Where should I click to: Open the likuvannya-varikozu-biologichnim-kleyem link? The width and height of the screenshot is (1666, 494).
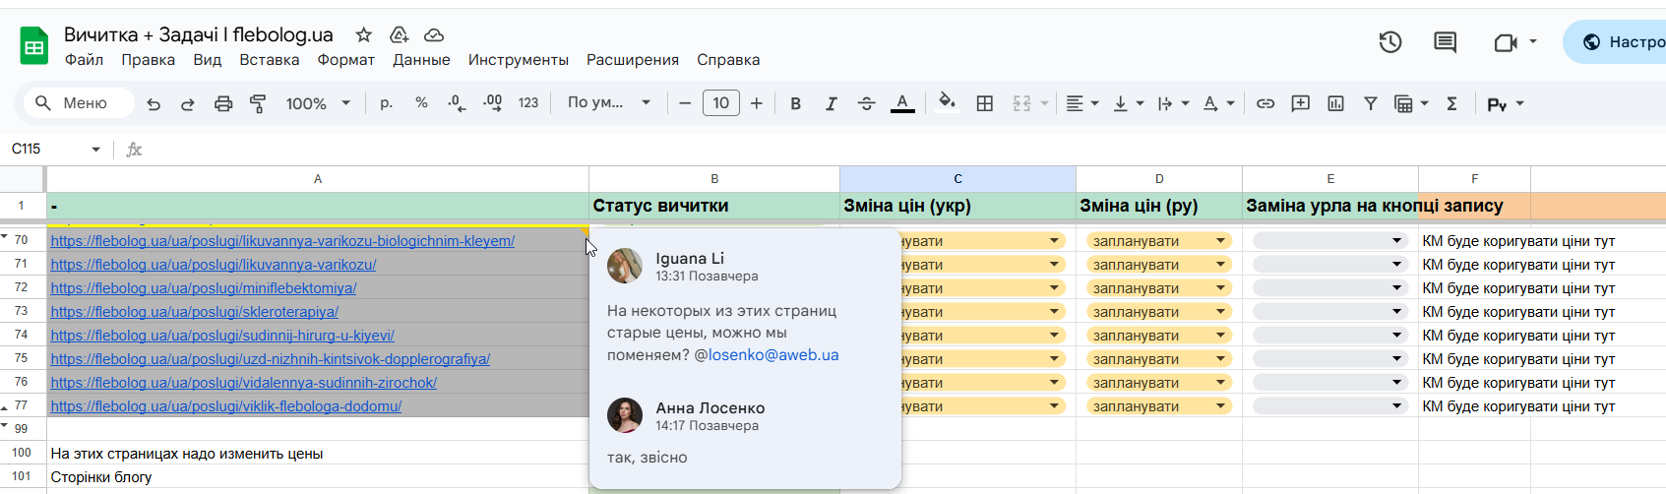click(x=282, y=241)
